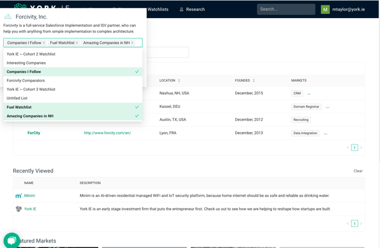
Task: Select York IE ~ Cohort 3 Watchlist option
Action: pyautogui.click(x=73, y=89)
